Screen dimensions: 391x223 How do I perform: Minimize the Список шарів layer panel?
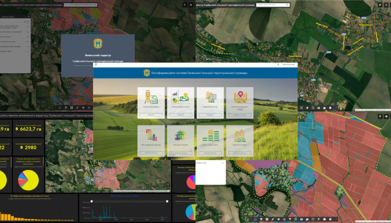24,17
